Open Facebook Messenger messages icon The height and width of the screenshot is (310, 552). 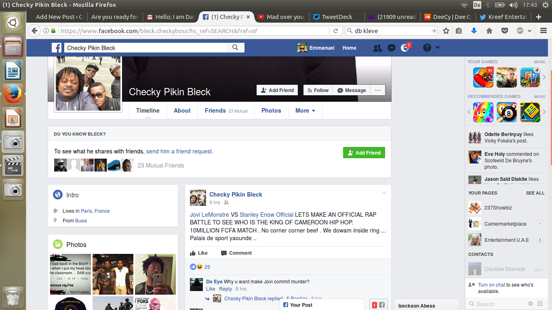pos(391,48)
